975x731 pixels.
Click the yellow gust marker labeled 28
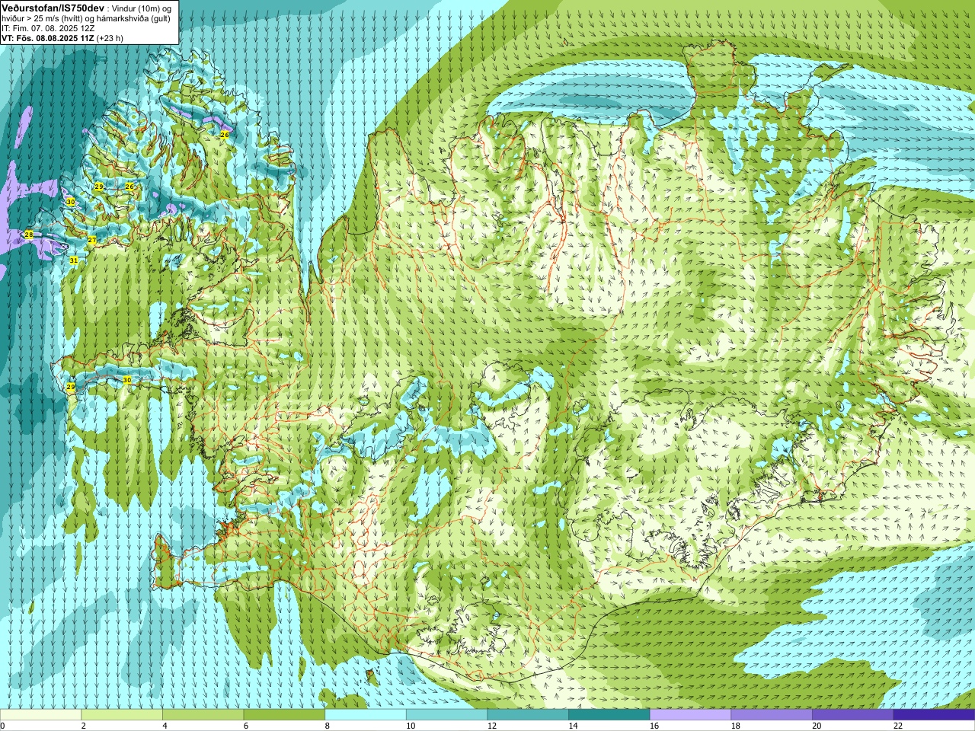29,235
